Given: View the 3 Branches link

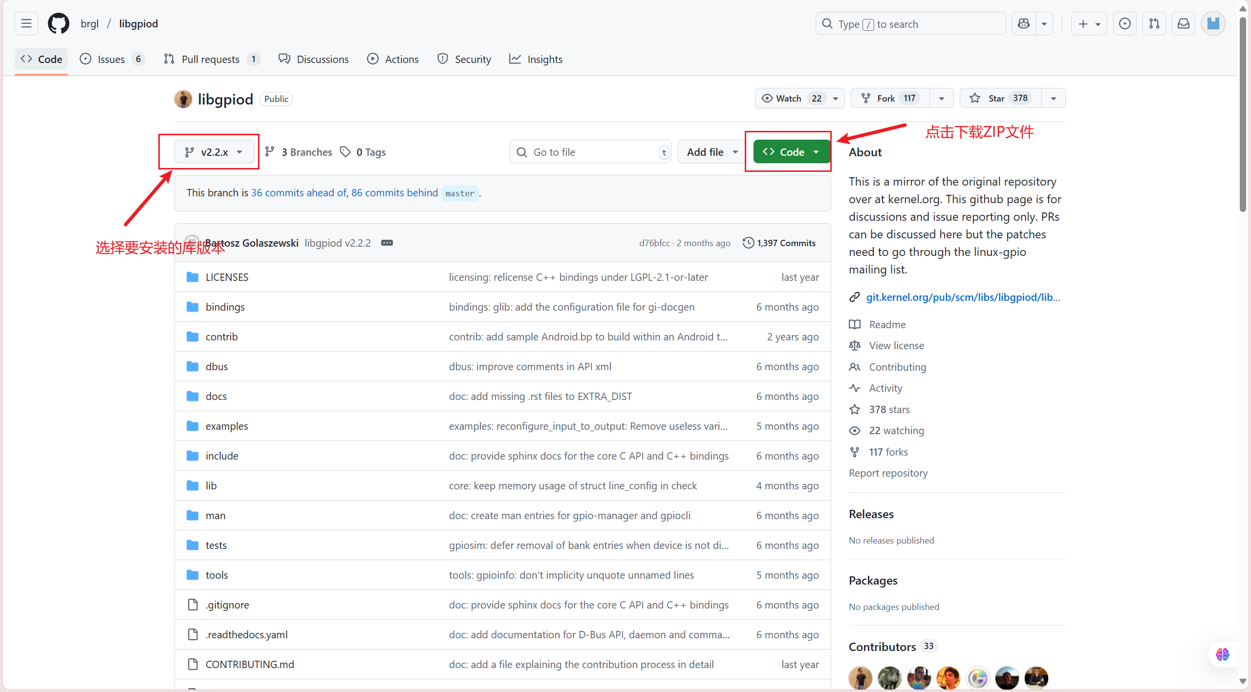Looking at the screenshot, I should (x=299, y=152).
